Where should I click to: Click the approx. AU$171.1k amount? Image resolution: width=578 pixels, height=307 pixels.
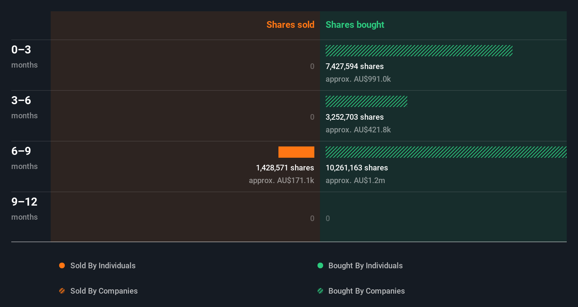tap(281, 180)
